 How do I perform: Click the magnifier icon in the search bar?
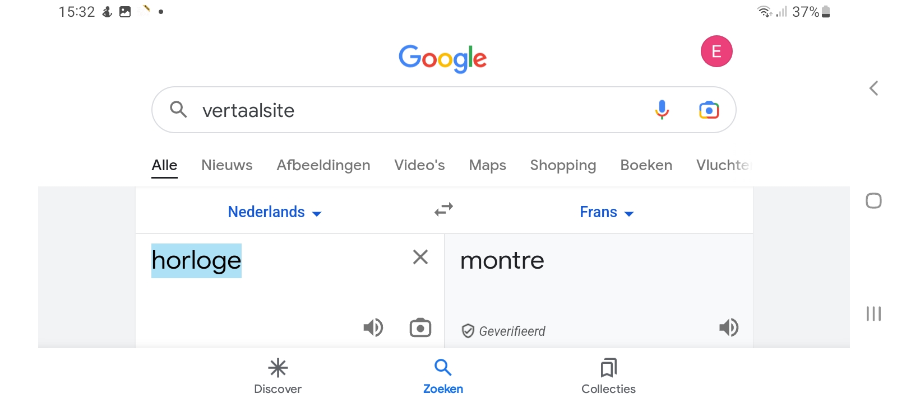coord(178,109)
